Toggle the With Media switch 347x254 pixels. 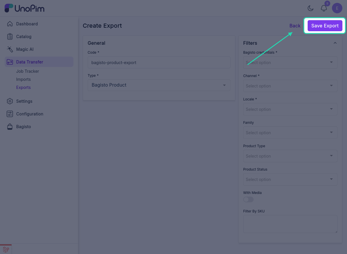[x=248, y=199]
